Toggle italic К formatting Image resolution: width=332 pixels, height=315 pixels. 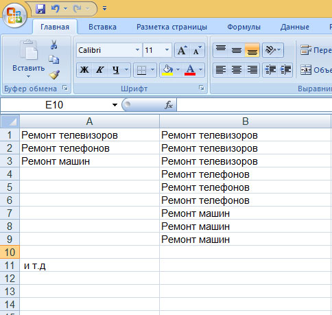click(99, 69)
